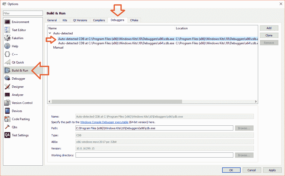
Task: Select the Manual tree group
Action: coord(58,48)
